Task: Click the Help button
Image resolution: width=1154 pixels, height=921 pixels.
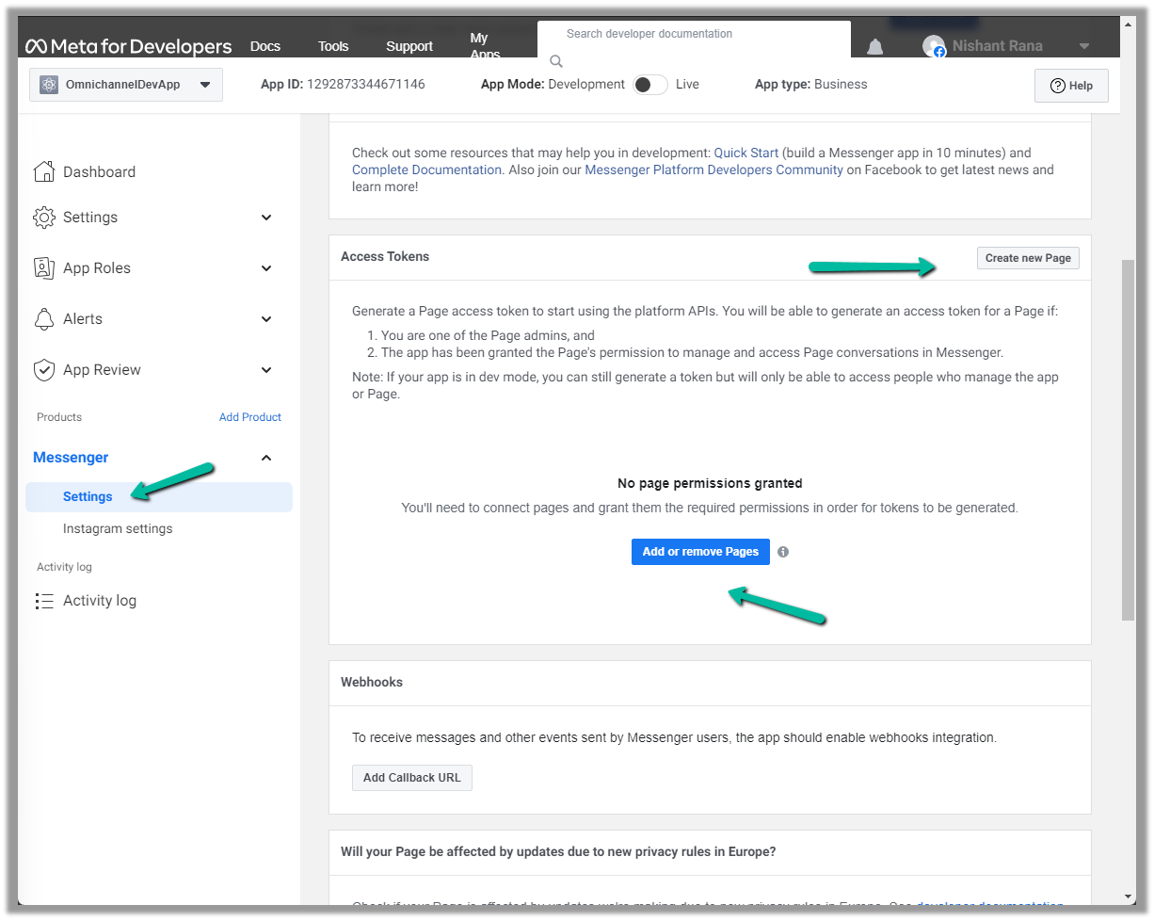Action: tap(1071, 86)
